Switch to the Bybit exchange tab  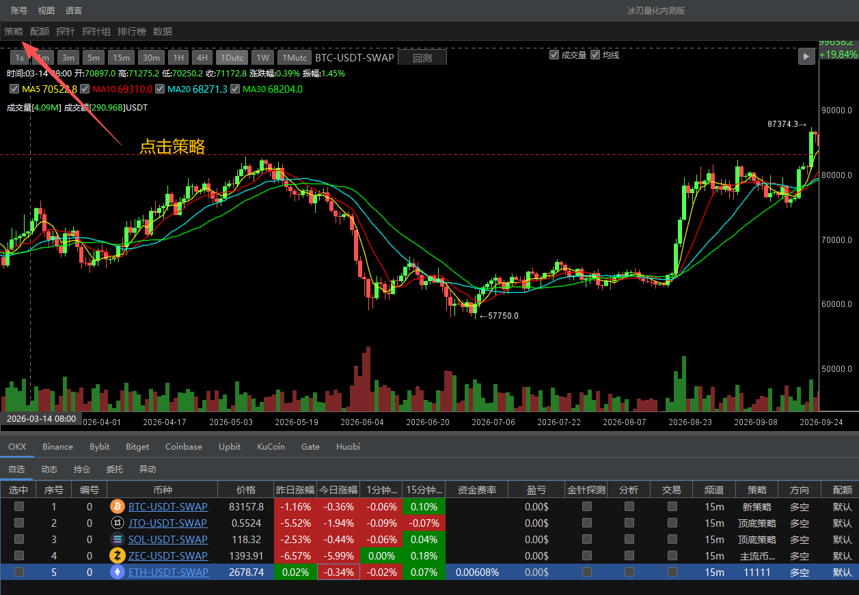click(99, 447)
